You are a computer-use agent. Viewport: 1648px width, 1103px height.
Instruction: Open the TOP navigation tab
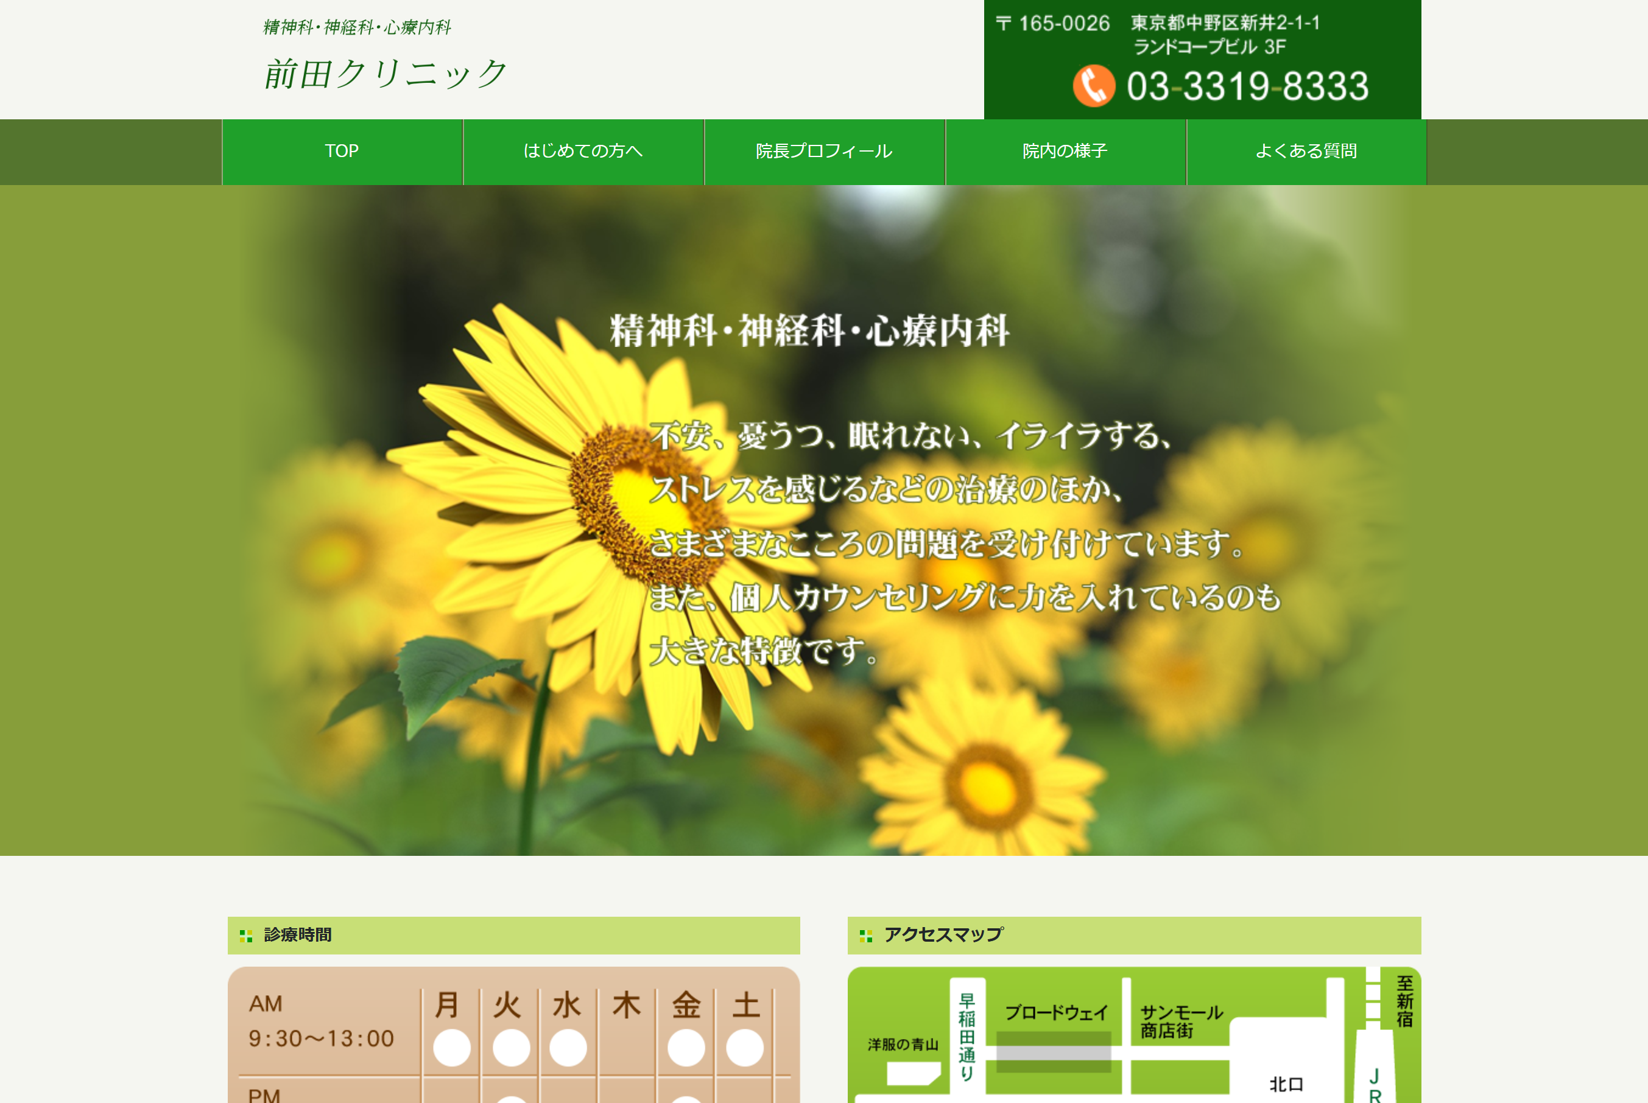[342, 151]
